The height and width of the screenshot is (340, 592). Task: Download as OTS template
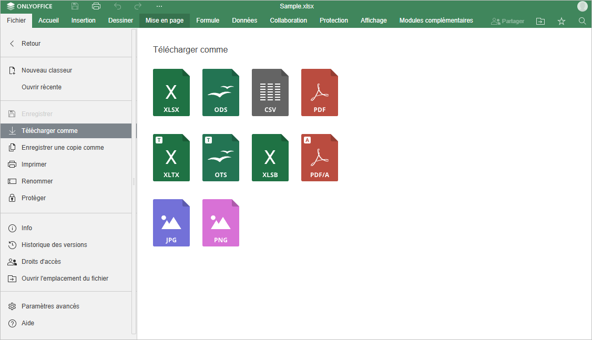pyautogui.click(x=220, y=158)
